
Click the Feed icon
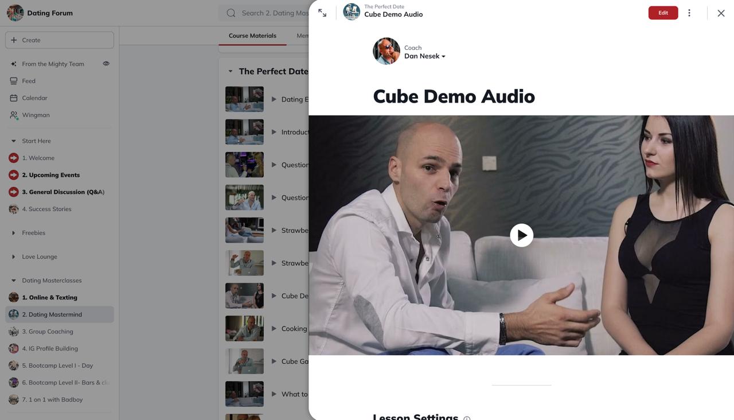click(x=14, y=81)
